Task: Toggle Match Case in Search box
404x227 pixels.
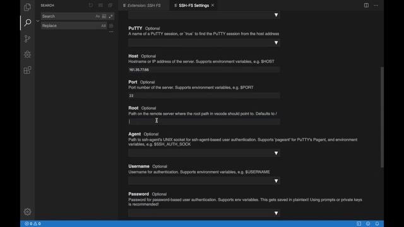Action: click(x=97, y=16)
